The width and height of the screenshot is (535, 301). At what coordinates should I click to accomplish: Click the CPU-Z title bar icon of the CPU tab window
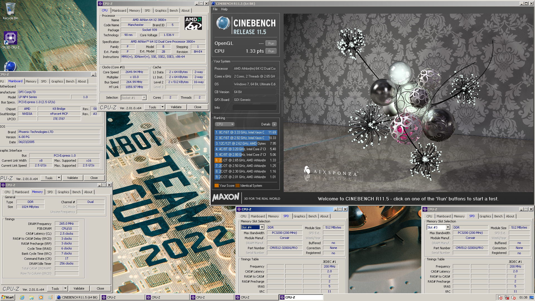tap(100, 4)
